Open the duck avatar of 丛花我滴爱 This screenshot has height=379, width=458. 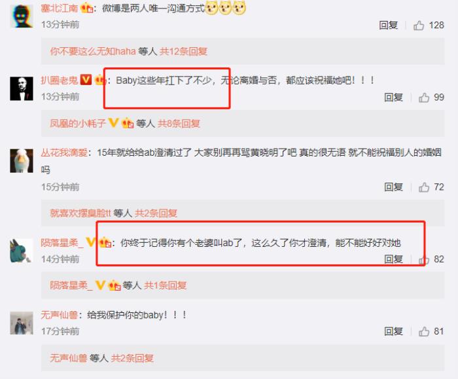22,161
